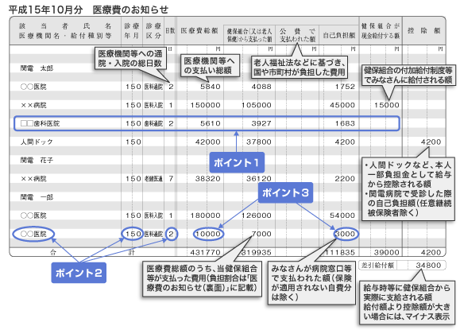Image resolution: width=460 pixels, height=330 pixels.
Task: Click the circled 3000 self-pay amount
Action: (346, 234)
